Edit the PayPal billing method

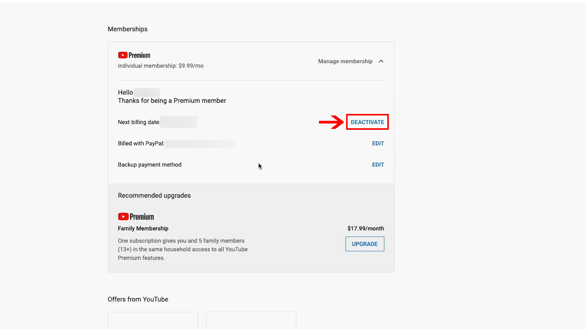pos(378,143)
